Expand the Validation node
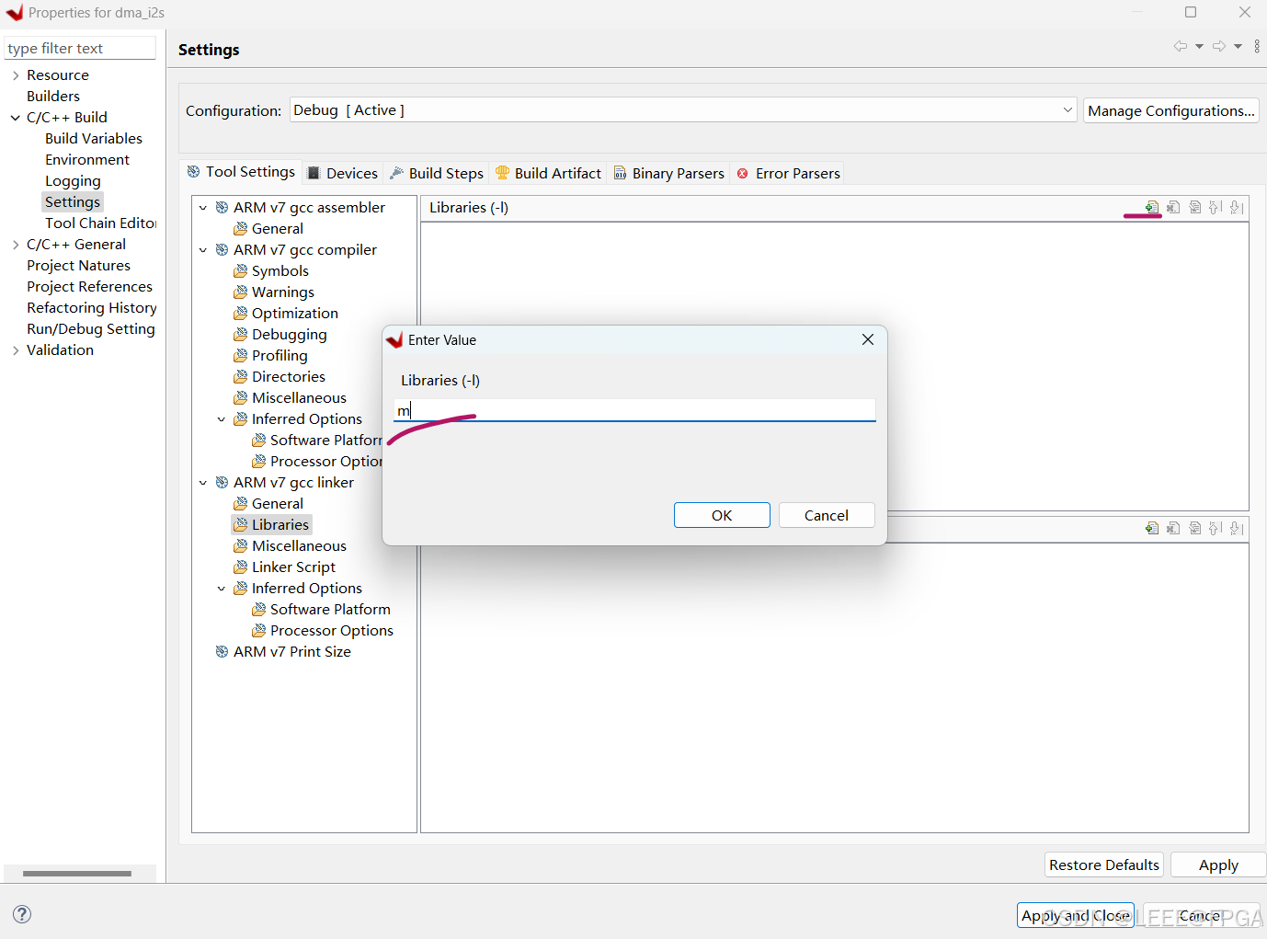The height and width of the screenshot is (939, 1267). [x=16, y=350]
